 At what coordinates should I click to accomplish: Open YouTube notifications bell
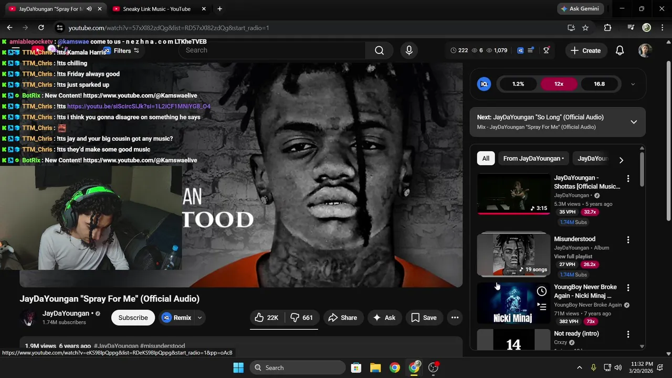point(619,50)
